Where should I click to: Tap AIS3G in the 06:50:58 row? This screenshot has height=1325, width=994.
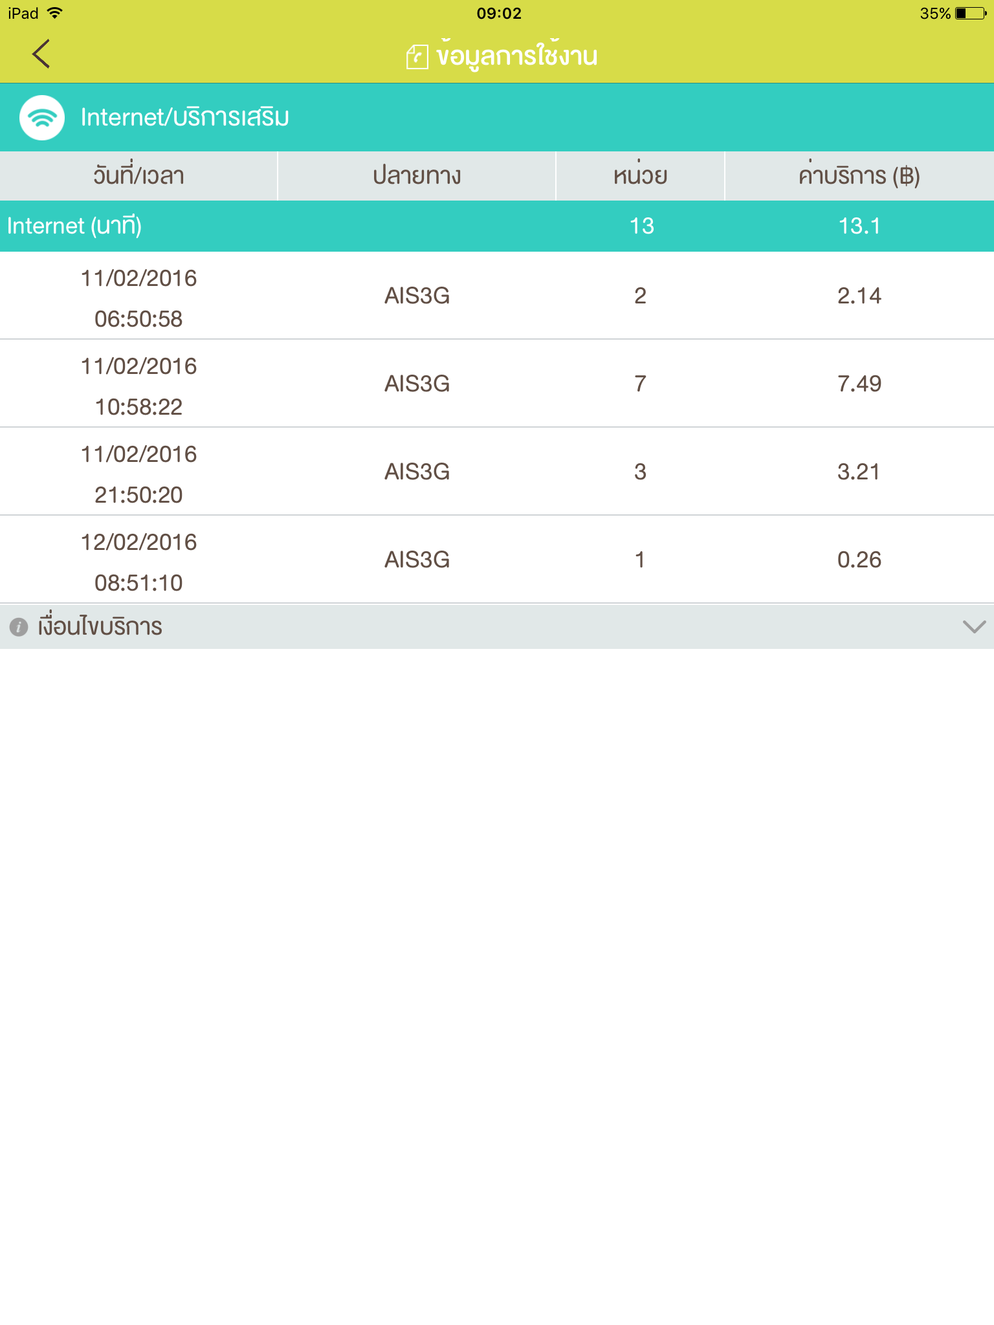coord(417,296)
